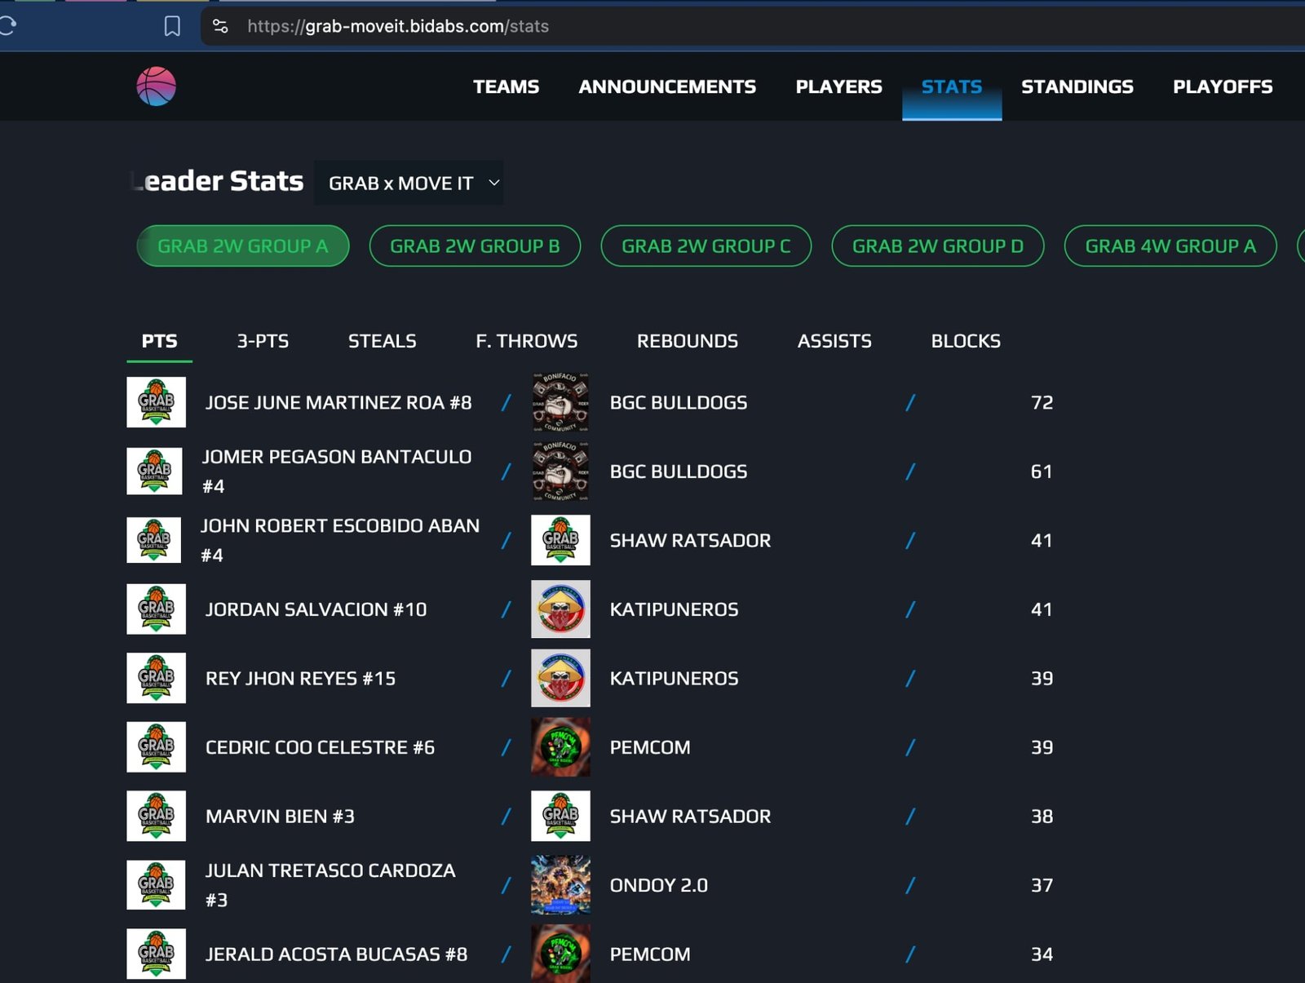Open site info icon in address bar
The width and height of the screenshot is (1305, 983).
[x=220, y=26]
